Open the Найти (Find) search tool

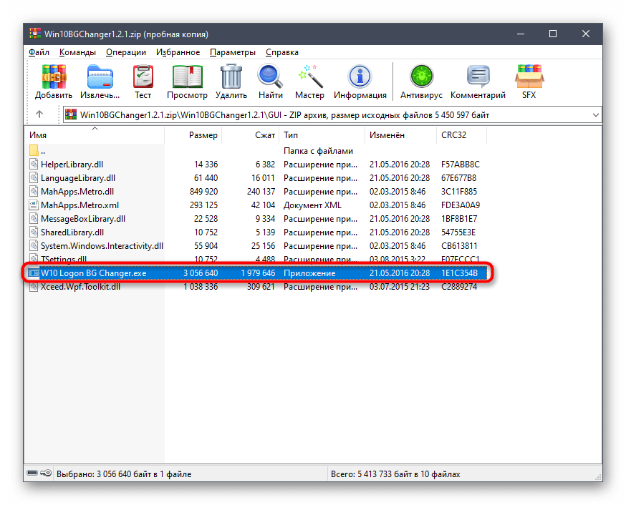pyautogui.click(x=270, y=82)
